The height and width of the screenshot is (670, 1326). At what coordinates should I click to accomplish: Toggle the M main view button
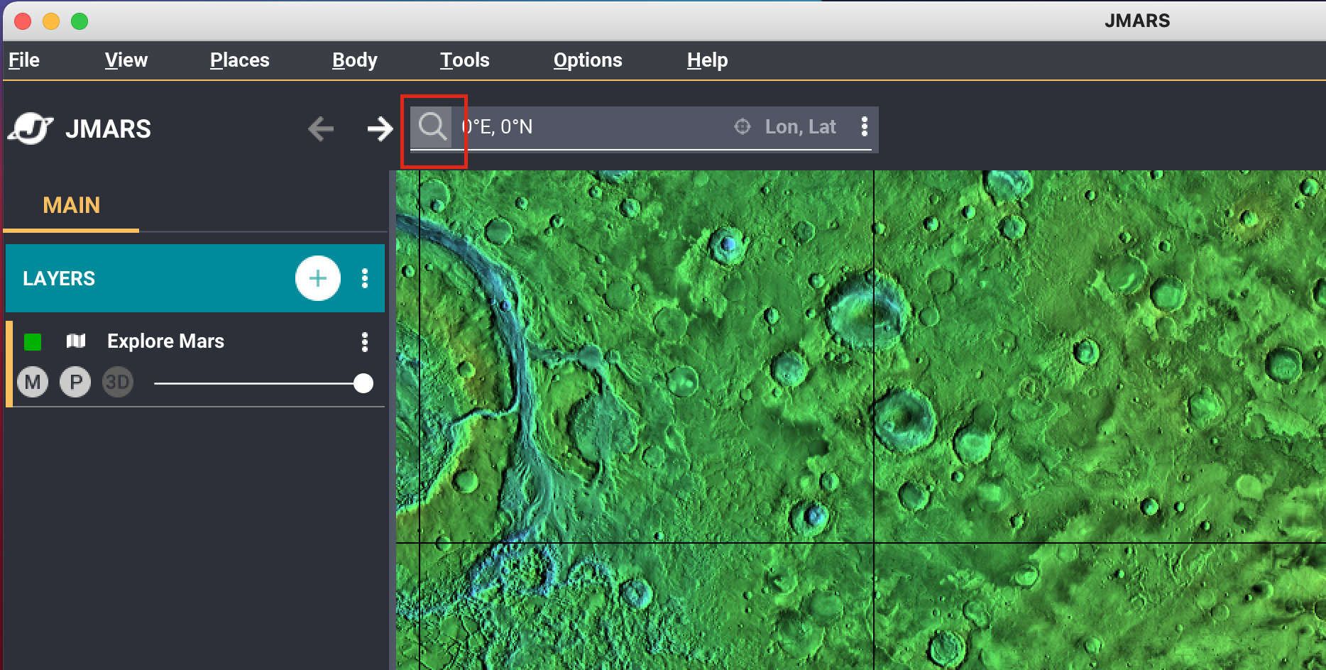(x=33, y=383)
